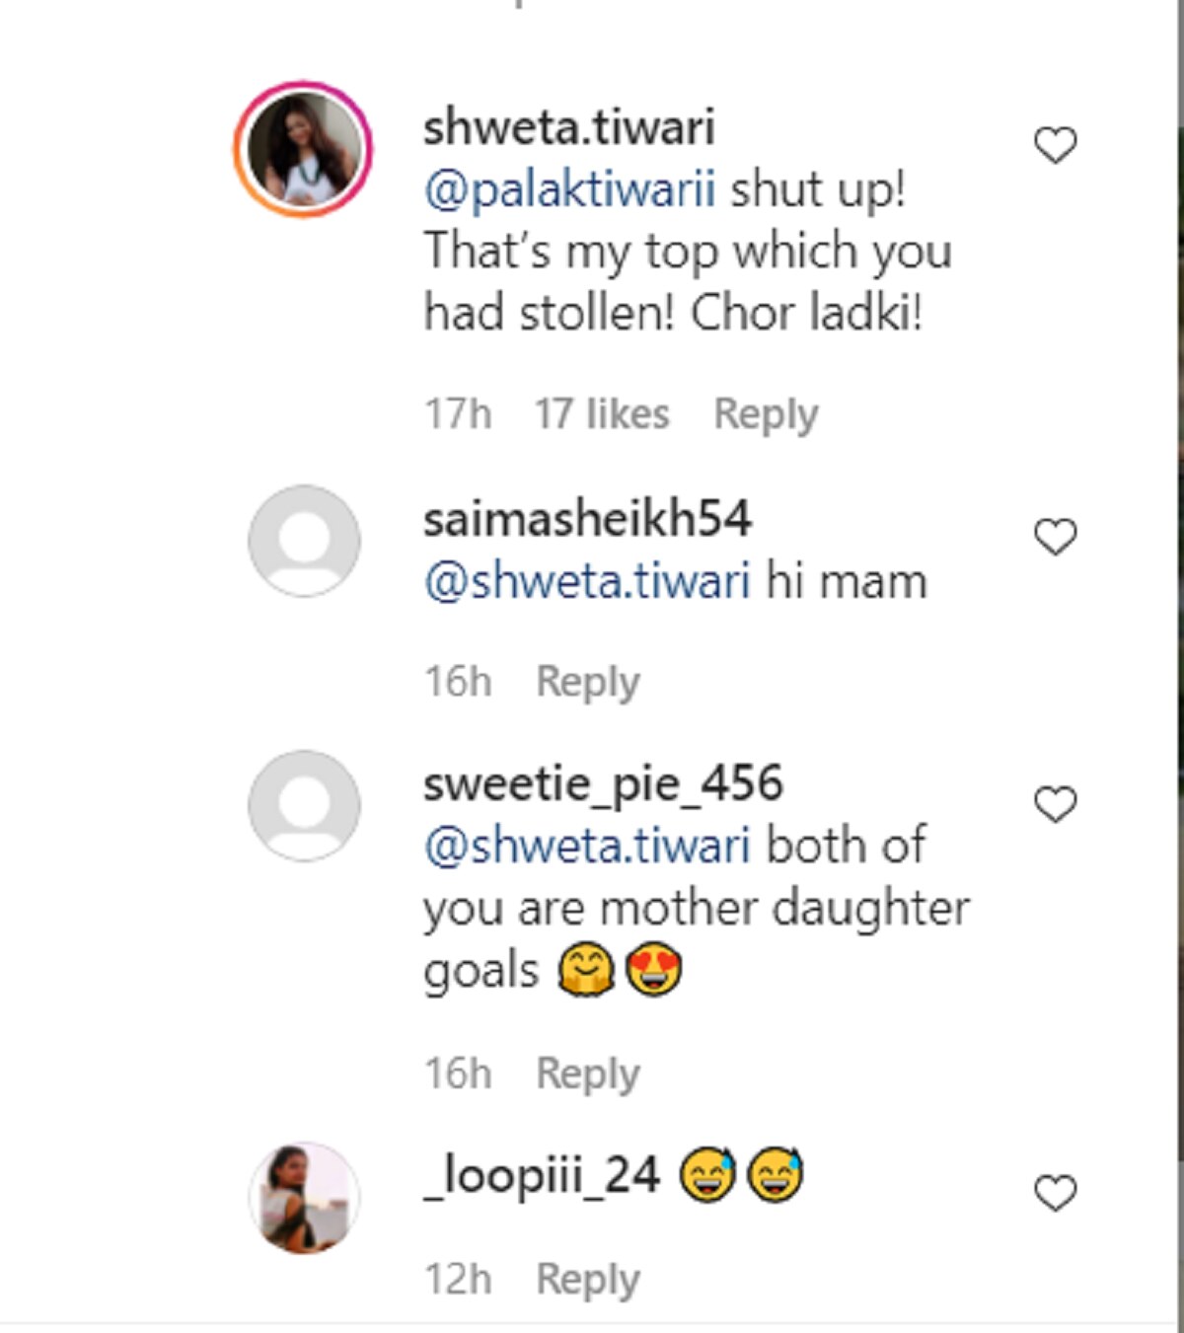Reply to saimasheikh54's 'hi mam' comment
Image resolution: width=1184 pixels, height=1333 pixels.
click(x=587, y=682)
